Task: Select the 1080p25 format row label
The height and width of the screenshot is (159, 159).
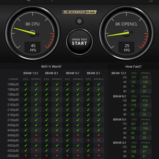Action: tap(13, 84)
